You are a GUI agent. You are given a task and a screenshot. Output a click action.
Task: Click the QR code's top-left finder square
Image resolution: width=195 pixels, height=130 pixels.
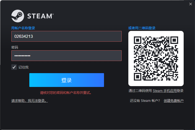137,40
